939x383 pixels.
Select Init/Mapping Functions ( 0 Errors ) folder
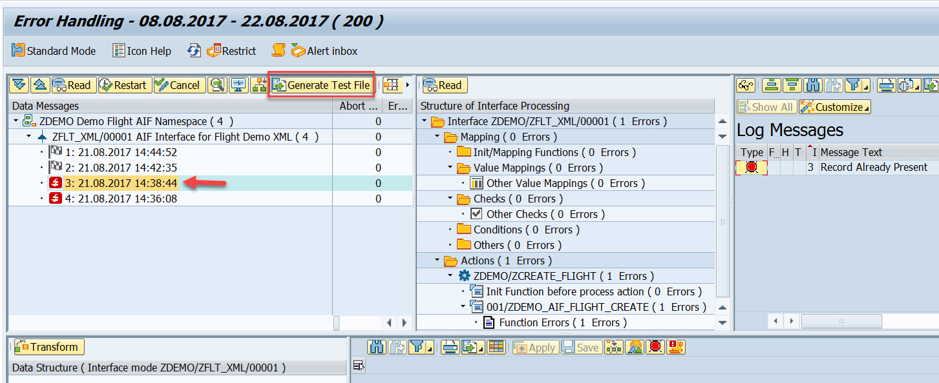554,152
